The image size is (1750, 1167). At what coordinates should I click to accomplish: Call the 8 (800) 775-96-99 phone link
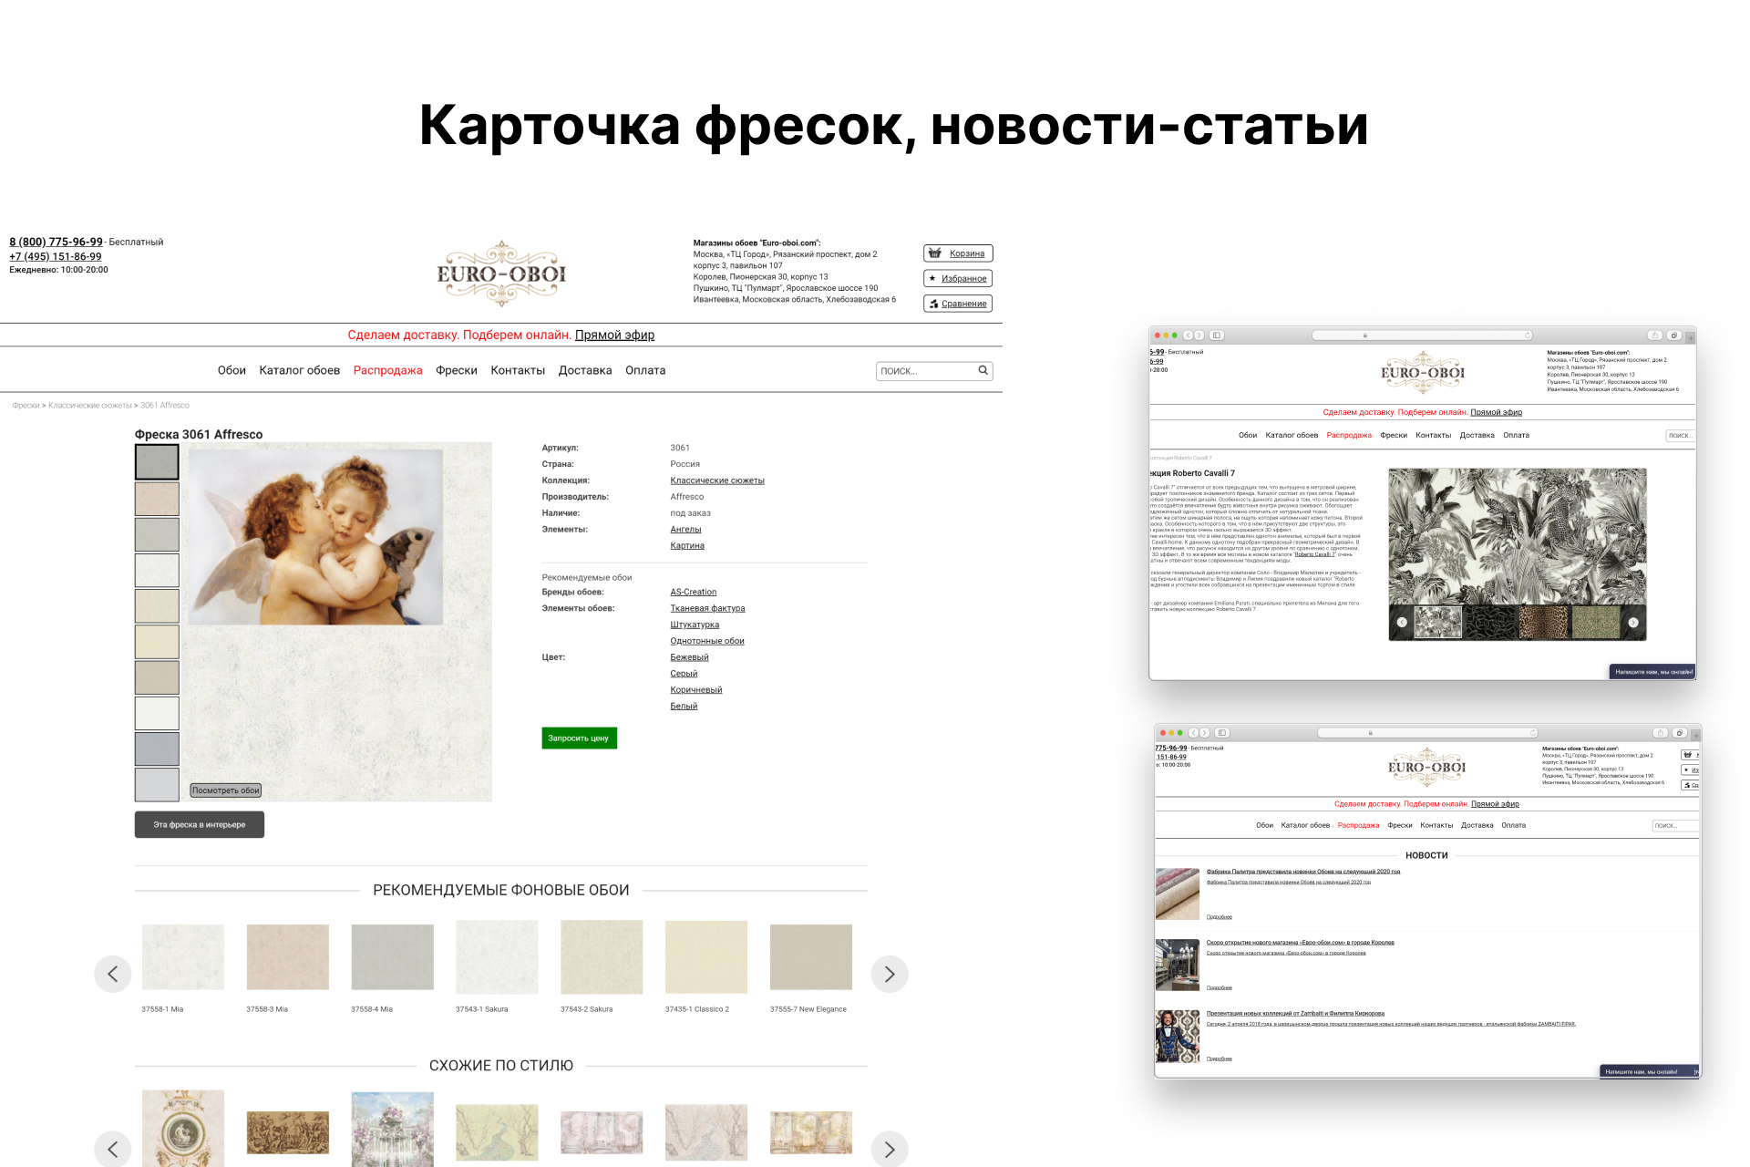[x=56, y=242]
